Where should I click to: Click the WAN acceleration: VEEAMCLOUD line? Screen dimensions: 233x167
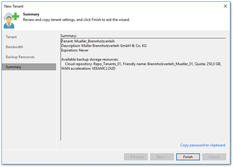(88, 68)
